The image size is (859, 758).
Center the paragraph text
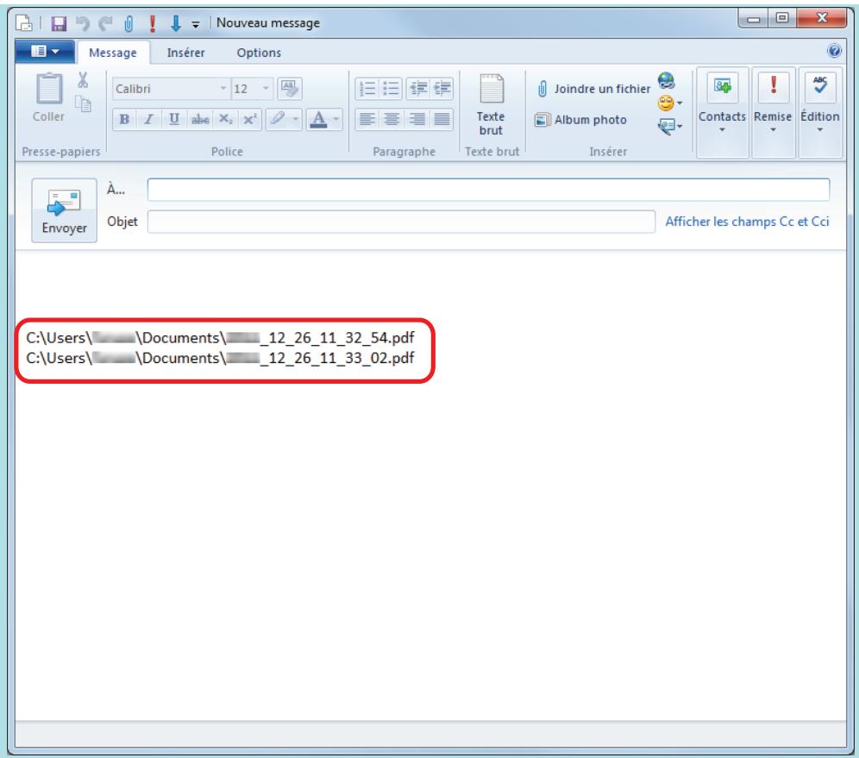click(x=392, y=119)
